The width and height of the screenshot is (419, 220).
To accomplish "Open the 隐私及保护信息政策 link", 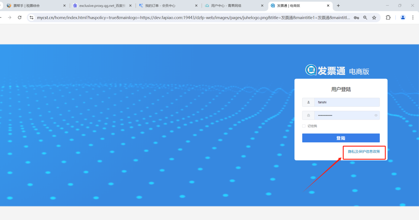I will 364,152.
